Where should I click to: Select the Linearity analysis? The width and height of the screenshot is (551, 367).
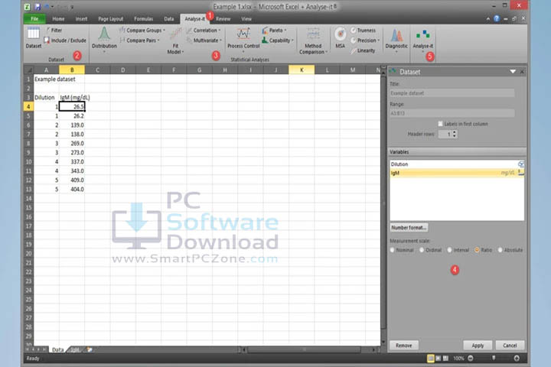coord(363,50)
